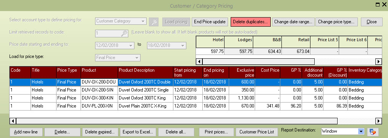
Task: Click the Load pricing button
Action: coord(176,22)
